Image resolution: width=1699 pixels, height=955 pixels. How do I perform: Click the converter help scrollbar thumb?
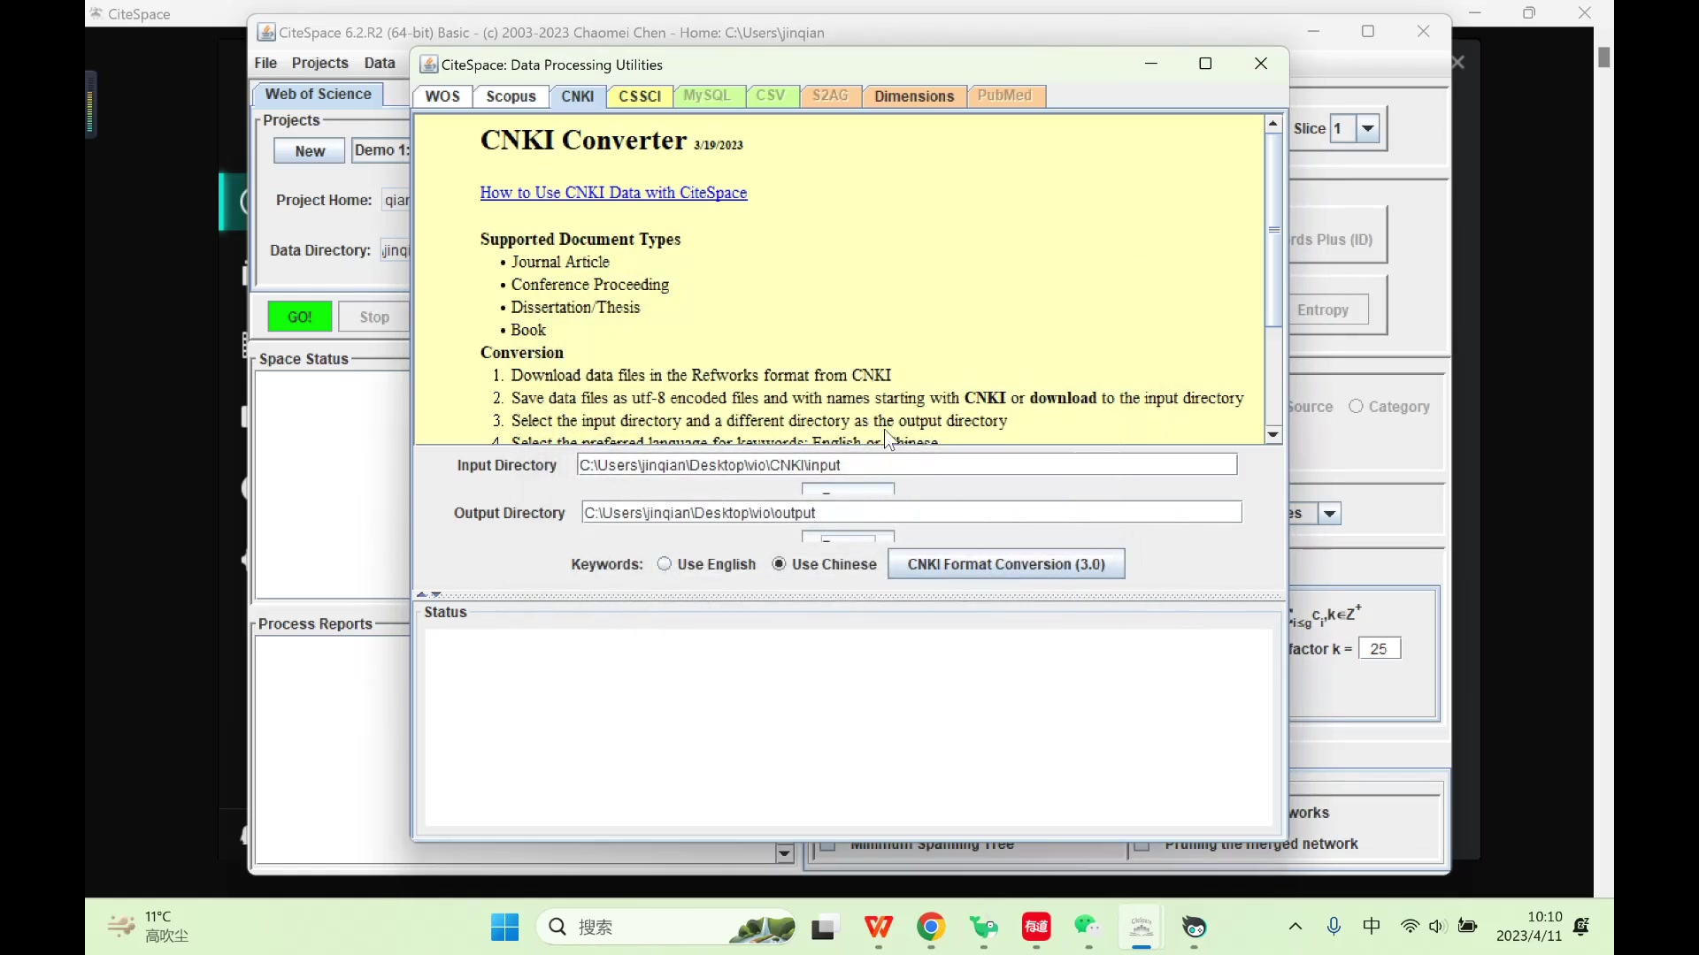pos(1273,230)
